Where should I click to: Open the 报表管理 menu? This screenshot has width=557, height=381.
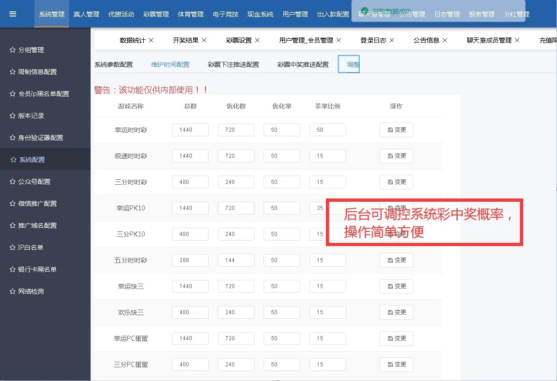[x=481, y=14]
